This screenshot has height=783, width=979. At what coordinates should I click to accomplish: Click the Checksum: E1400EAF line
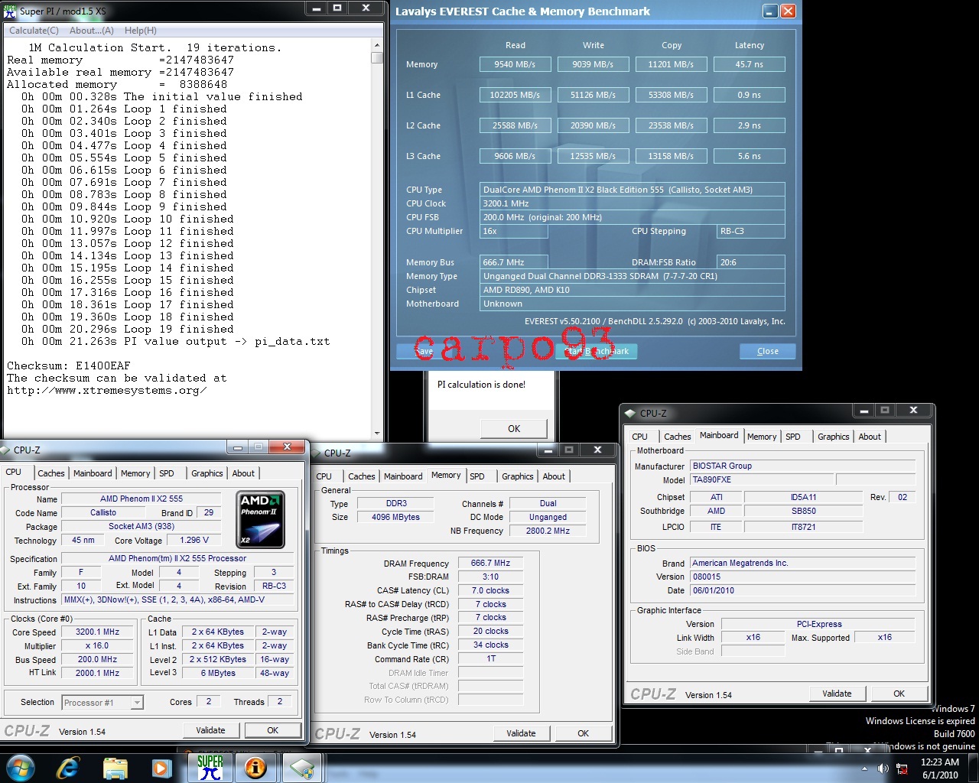[x=69, y=366]
